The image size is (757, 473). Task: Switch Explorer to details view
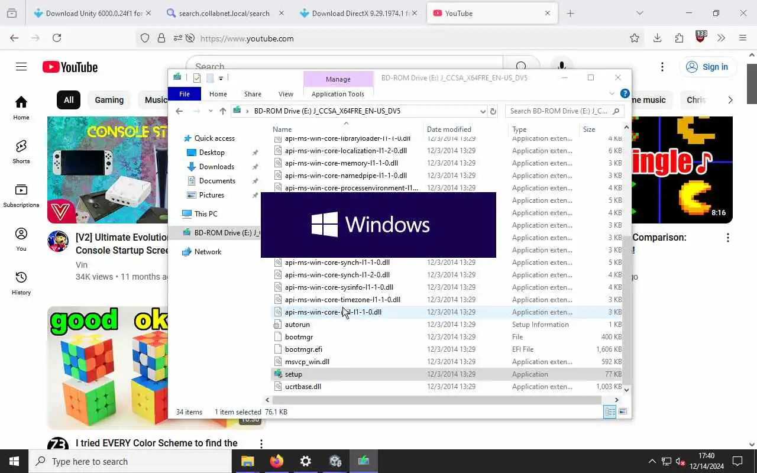[x=610, y=412]
